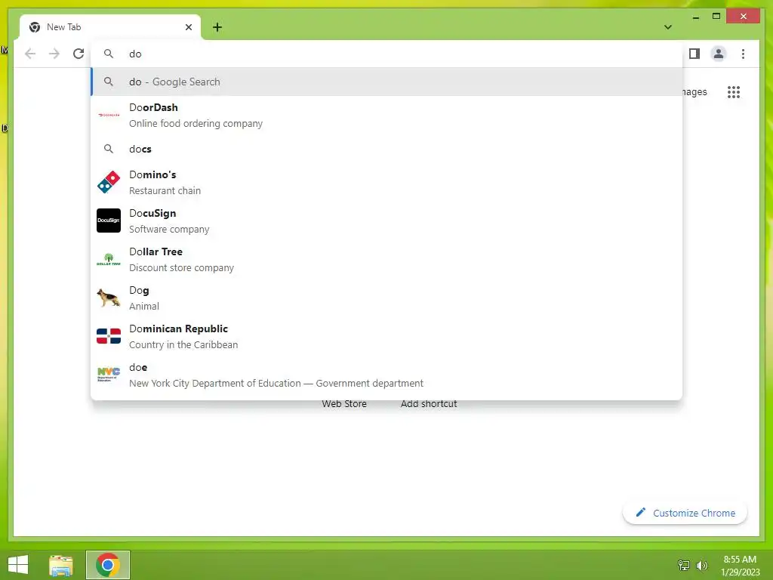Click Chrome icon in the taskbar
This screenshot has width=773, height=580.
(107, 565)
